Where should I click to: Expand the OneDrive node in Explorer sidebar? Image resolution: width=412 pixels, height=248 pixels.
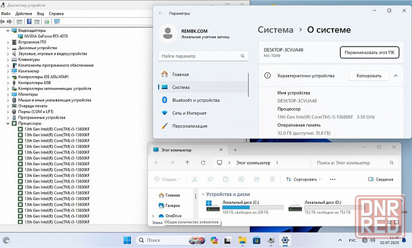pos(153,215)
